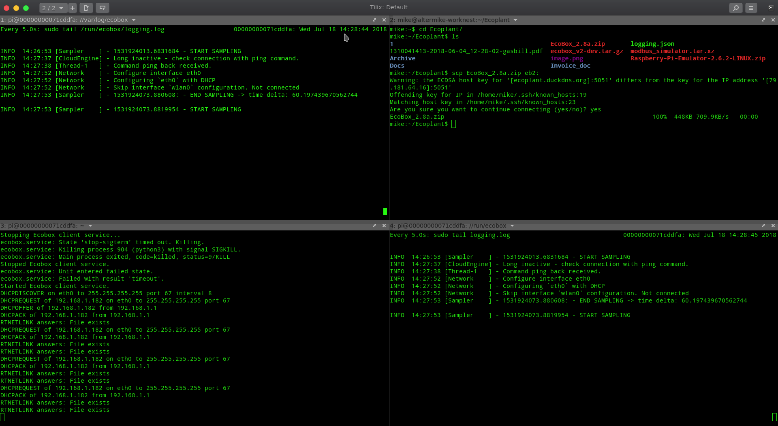Viewport: 778px width, 426px height.
Task: Open terminal 1 title menu for //var/log/ecobox
Action: tap(134, 20)
